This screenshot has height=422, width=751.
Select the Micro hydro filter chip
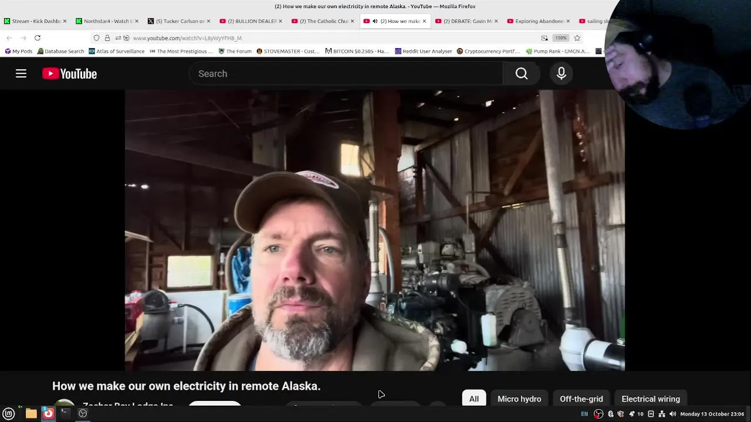click(519, 399)
